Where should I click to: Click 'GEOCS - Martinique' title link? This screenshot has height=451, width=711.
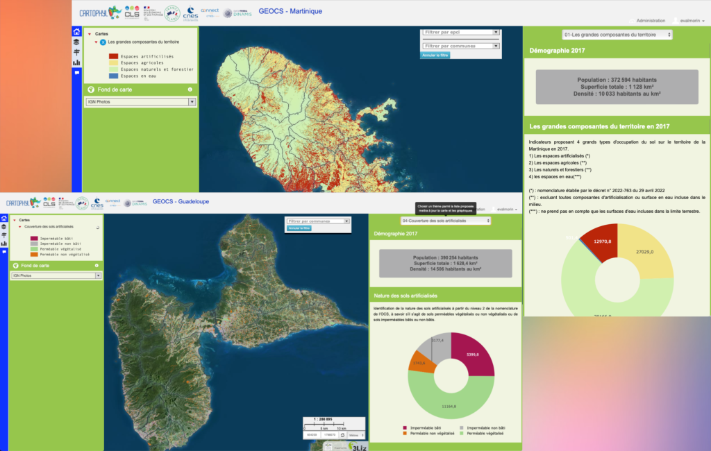290,11
